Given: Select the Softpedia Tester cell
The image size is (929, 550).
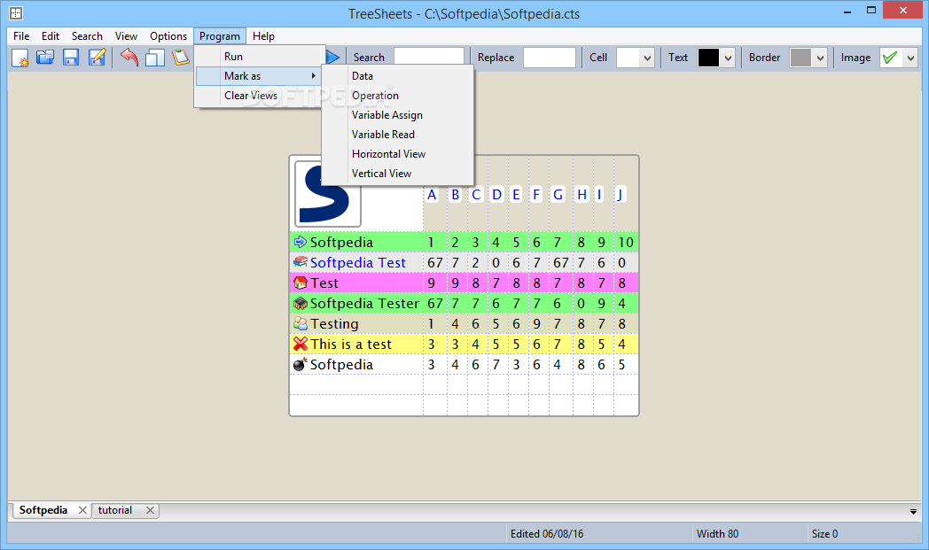Looking at the screenshot, I should [x=357, y=303].
